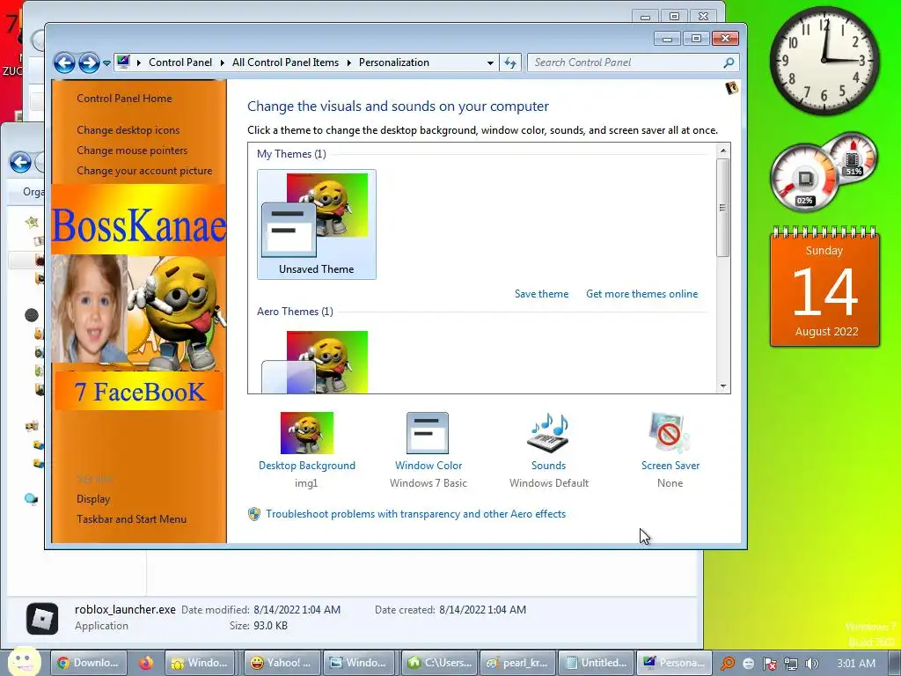Image resolution: width=901 pixels, height=676 pixels.
Task: Click the Desktop Background text link
Action: pyautogui.click(x=307, y=466)
